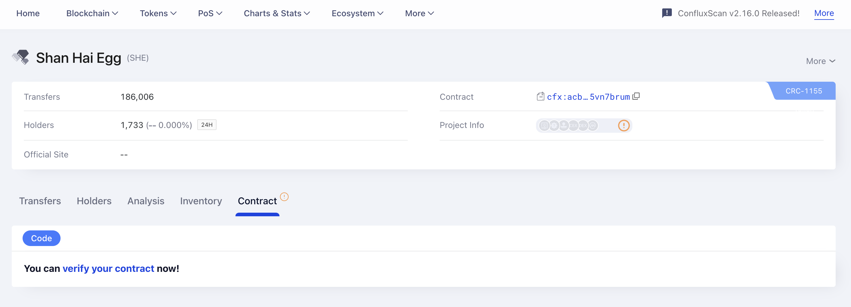Image resolution: width=851 pixels, height=307 pixels.
Task: Click the CoinMarketCap badge in Project Info
Action: click(593, 126)
